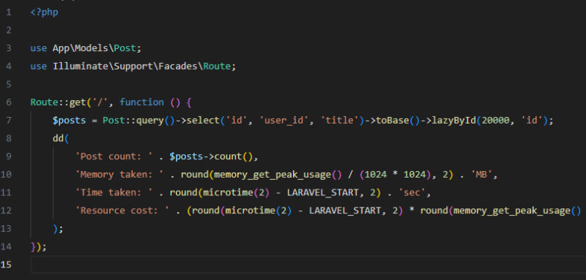586x280 pixels.
Task: Click the 'Post count: ' string
Action: point(114,156)
